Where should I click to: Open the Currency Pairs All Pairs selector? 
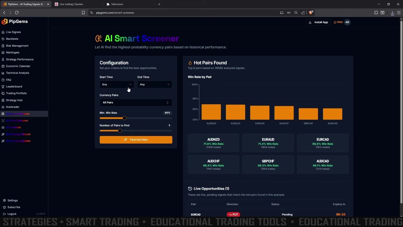pyautogui.click(x=136, y=102)
